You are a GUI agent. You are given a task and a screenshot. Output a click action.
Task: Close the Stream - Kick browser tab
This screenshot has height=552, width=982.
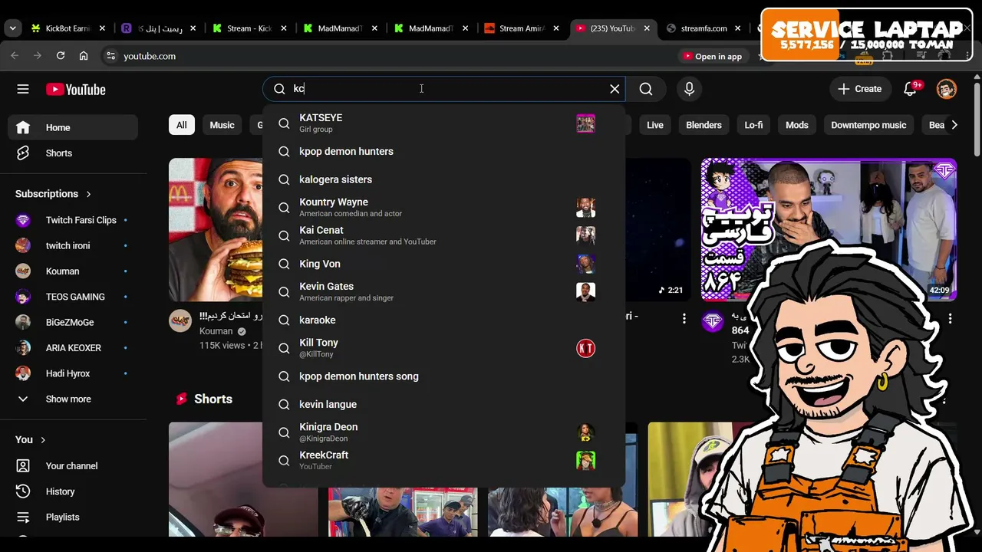coord(283,28)
